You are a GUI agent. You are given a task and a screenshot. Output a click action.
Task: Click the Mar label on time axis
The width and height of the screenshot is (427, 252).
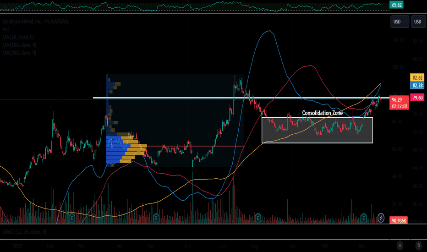coord(82,246)
